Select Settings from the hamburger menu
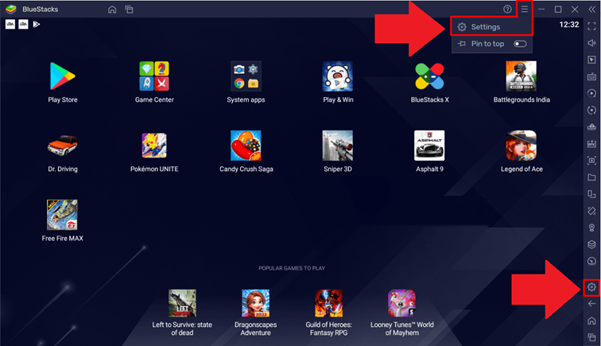Screen dimensions: 601x346 point(485,27)
